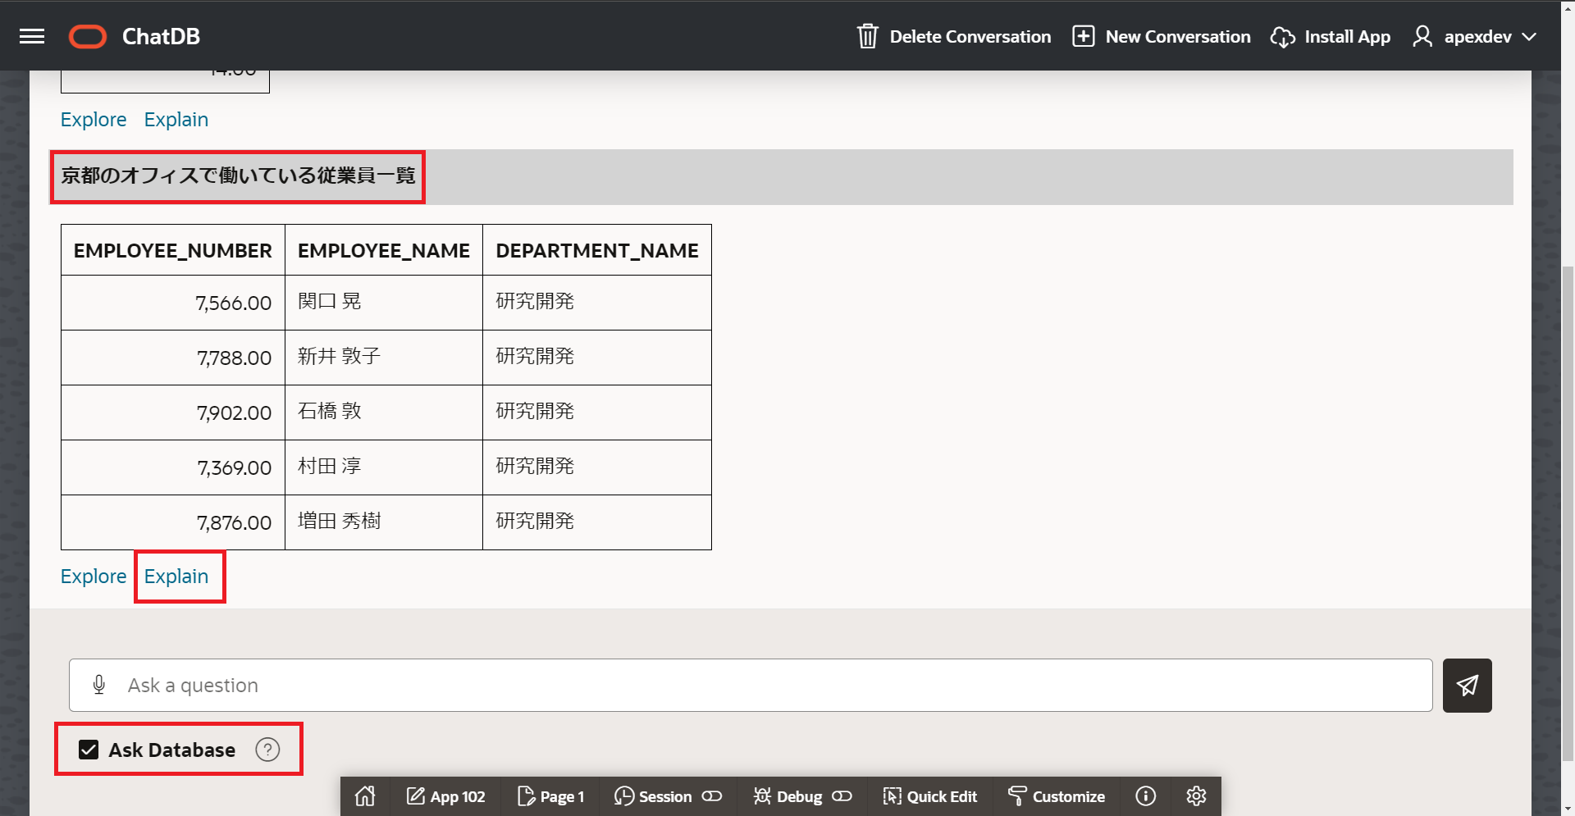Select cell 7,902.00
This screenshot has height=816, width=1575.
(x=172, y=413)
